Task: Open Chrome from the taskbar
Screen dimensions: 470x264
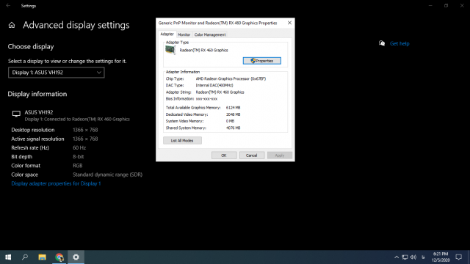Action: pos(59,257)
